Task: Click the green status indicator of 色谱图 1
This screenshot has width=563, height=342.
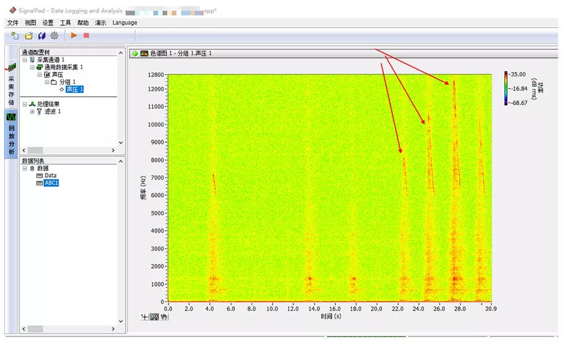Action: point(135,54)
